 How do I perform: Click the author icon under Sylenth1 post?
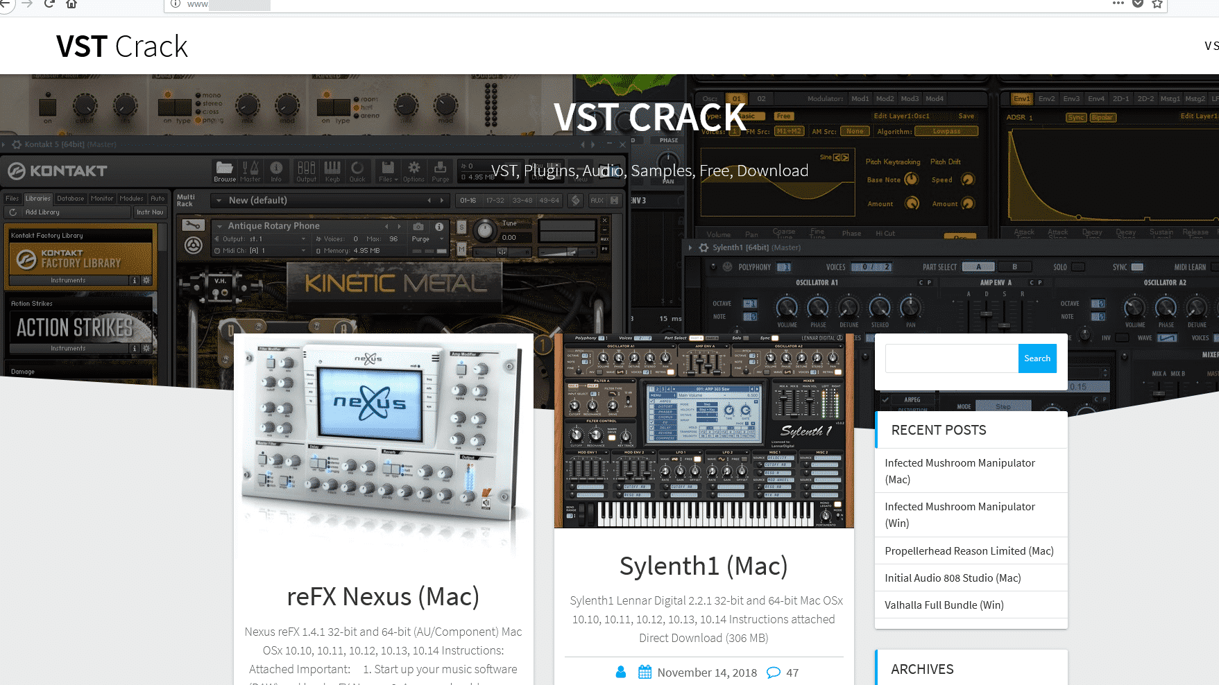(621, 672)
